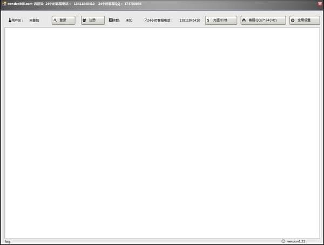324x245 pixels.
Task: Click the render365 app icon in title bar
Action: (x=4, y=4)
